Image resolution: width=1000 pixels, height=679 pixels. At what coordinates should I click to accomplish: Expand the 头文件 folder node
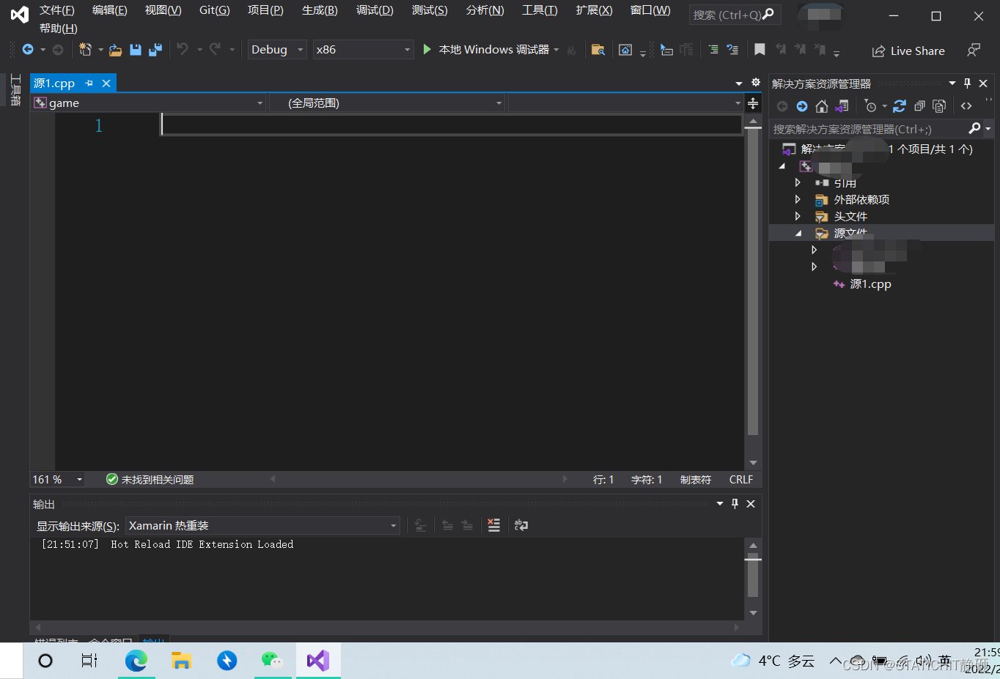pyautogui.click(x=798, y=216)
